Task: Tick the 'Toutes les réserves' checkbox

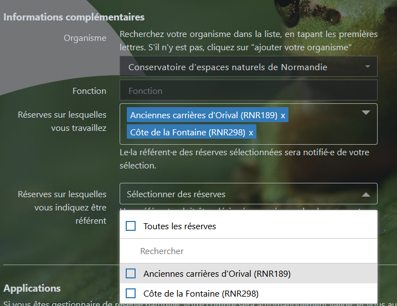Action: [131, 226]
